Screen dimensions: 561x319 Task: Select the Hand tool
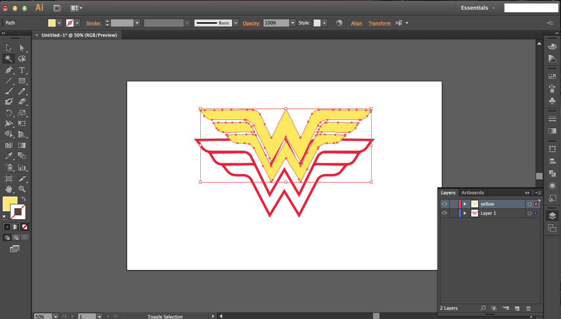pyautogui.click(x=9, y=189)
